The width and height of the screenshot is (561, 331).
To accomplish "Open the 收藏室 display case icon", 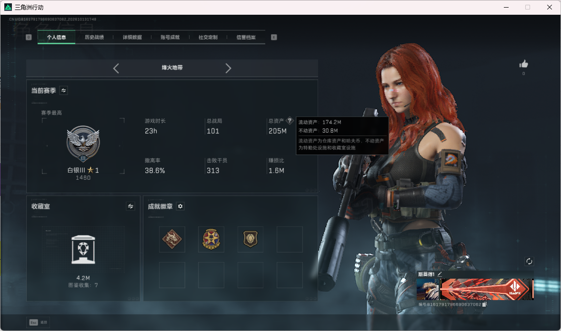I will [83, 250].
